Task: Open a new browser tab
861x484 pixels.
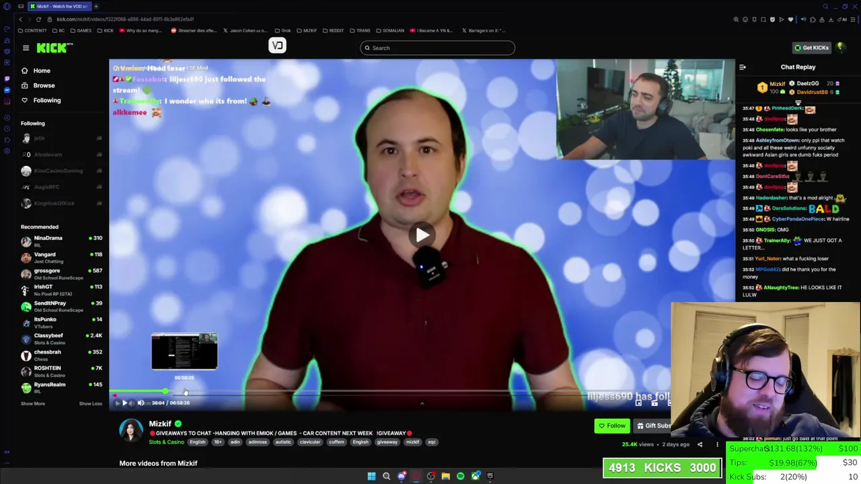Action: click(96, 6)
